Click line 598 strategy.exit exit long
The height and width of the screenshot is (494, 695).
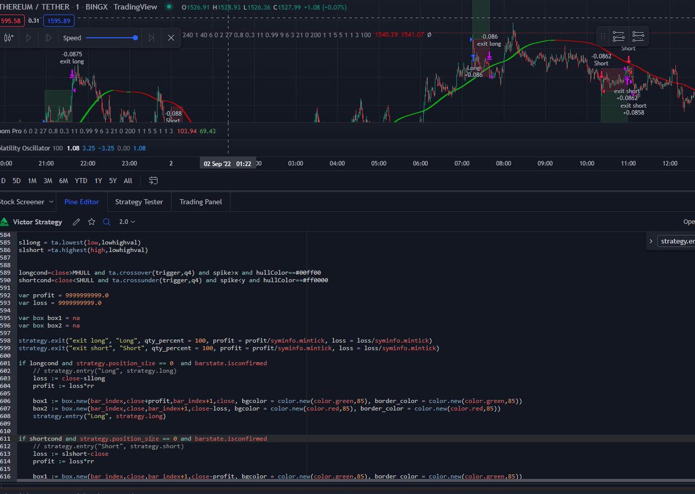pos(225,340)
